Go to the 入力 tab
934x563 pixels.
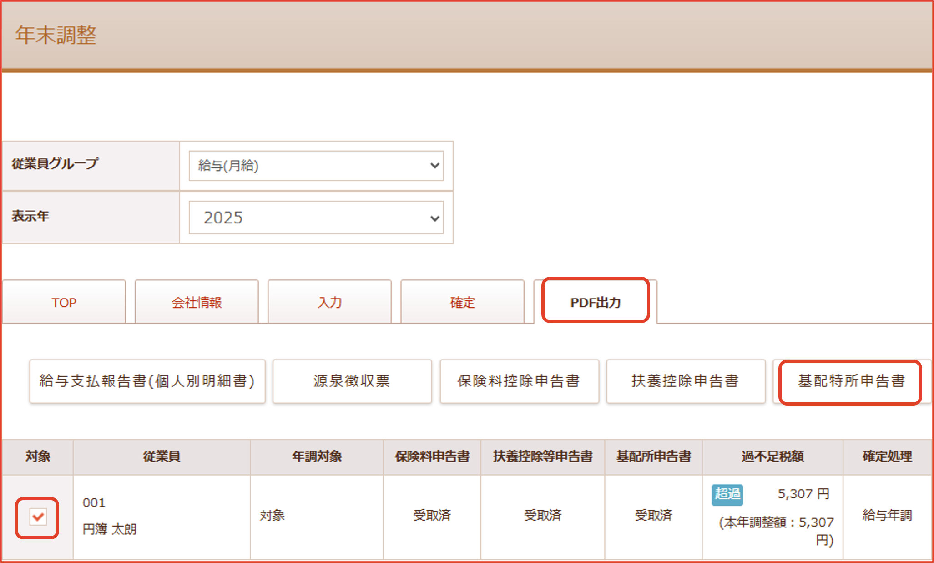point(329,302)
